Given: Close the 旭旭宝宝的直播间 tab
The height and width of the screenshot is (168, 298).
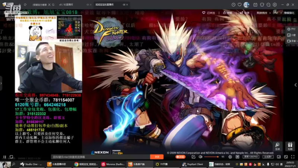Looking at the screenshot, I should (127, 4).
